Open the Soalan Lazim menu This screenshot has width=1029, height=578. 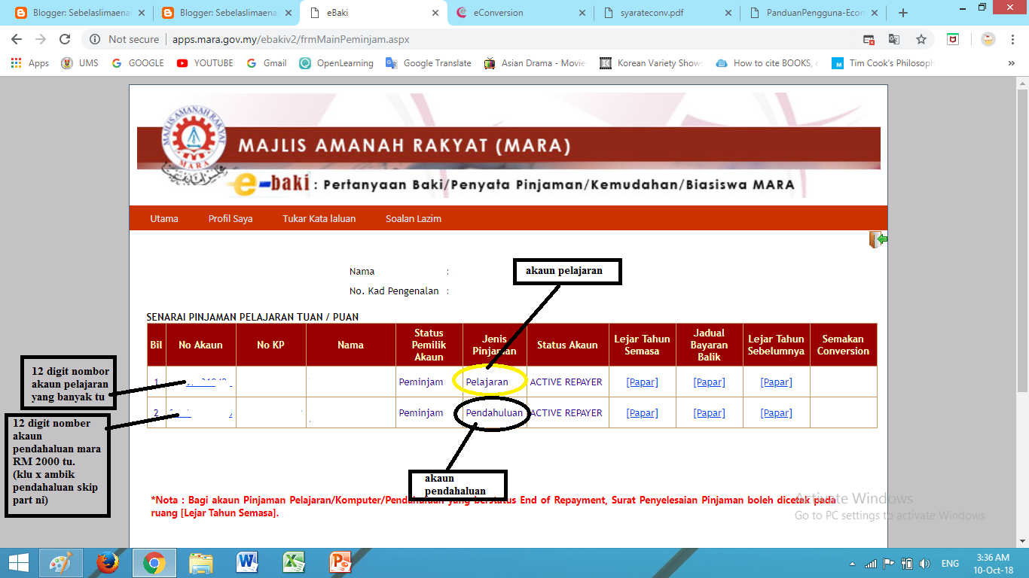(414, 219)
